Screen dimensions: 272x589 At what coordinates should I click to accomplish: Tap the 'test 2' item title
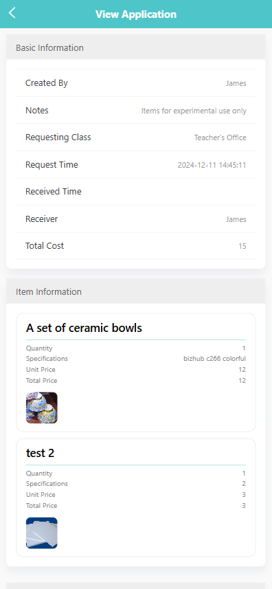40,453
